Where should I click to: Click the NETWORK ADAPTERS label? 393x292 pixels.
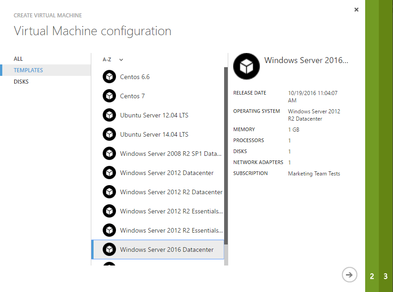point(258,162)
